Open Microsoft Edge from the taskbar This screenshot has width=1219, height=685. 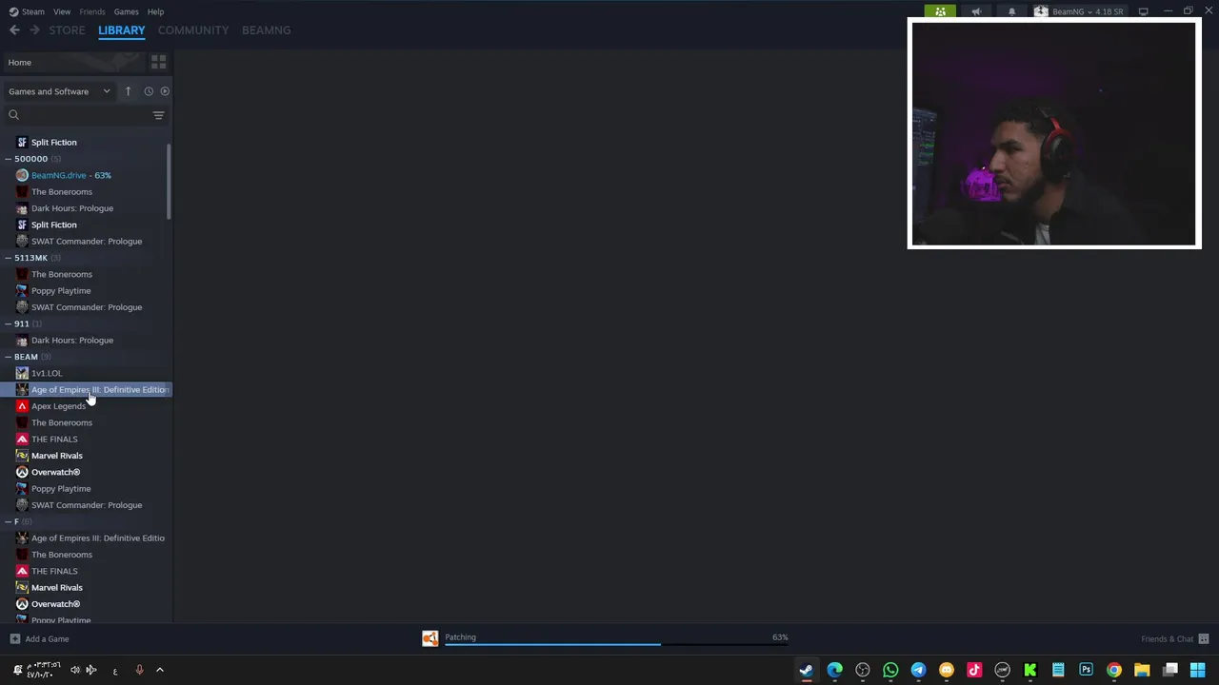click(x=835, y=670)
